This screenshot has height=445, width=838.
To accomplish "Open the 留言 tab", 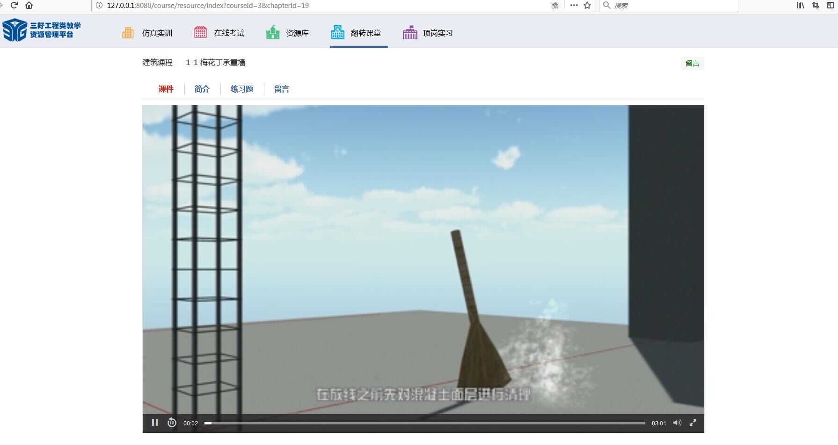I will point(282,89).
